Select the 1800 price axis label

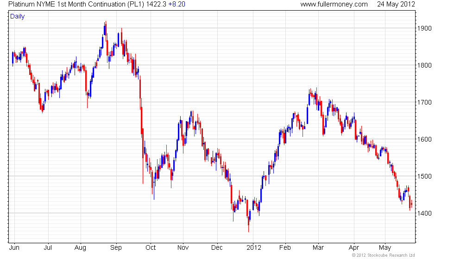pos(424,65)
